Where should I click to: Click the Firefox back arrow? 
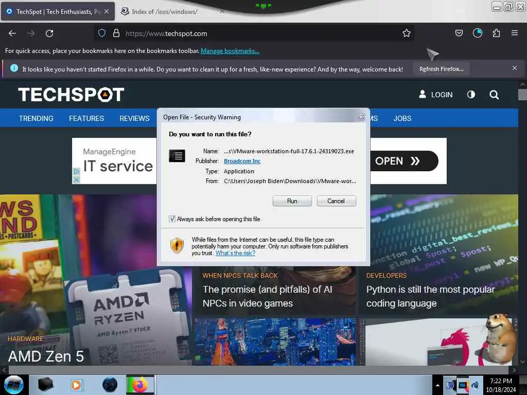coord(12,33)
